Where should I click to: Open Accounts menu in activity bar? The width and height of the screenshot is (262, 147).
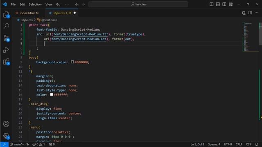pos(6,124)
